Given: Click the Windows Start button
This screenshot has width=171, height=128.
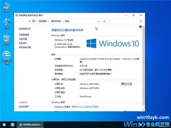Looking at the screenshot, I should pos(4,125).
